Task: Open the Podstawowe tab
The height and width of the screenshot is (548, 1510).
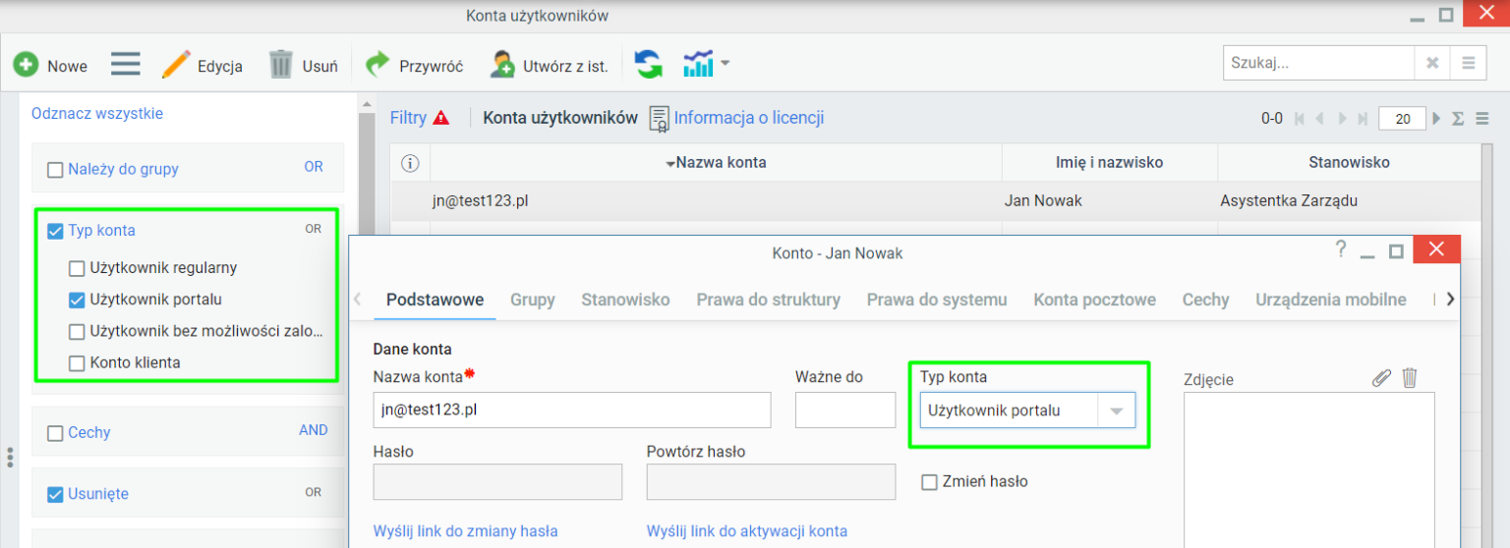Action: tap(435, 300)
